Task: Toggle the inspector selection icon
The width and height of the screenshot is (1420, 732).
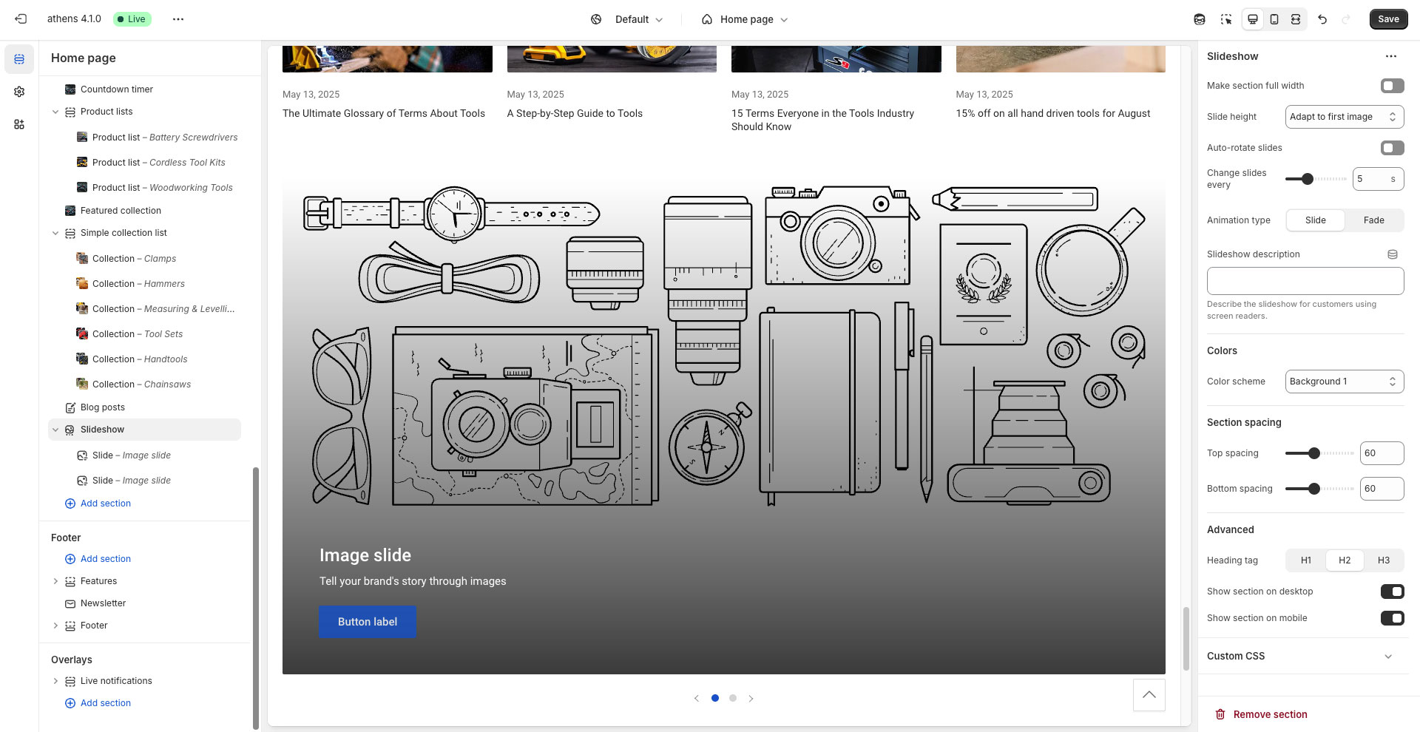Action: coord(1226,19)
